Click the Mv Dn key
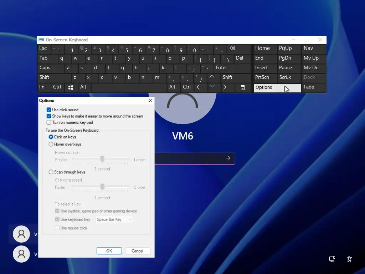The image size is (365, 274). tap(314, 68)
